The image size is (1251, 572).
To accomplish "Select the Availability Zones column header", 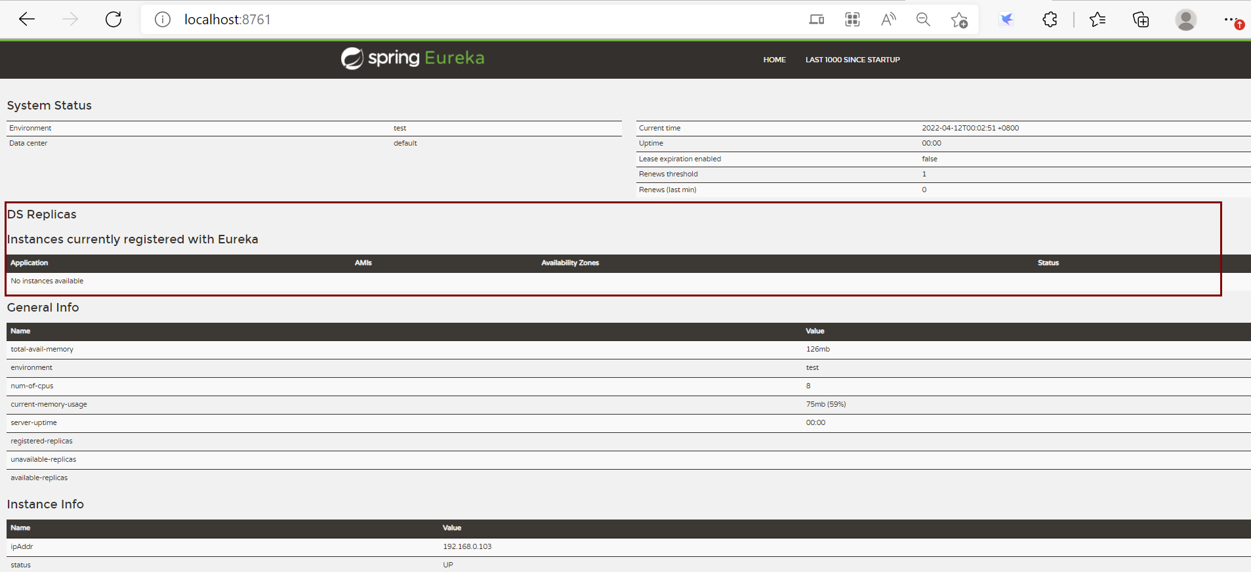I will 570,263.
